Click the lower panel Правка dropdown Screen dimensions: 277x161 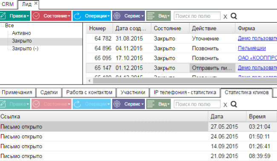(15, 104)
